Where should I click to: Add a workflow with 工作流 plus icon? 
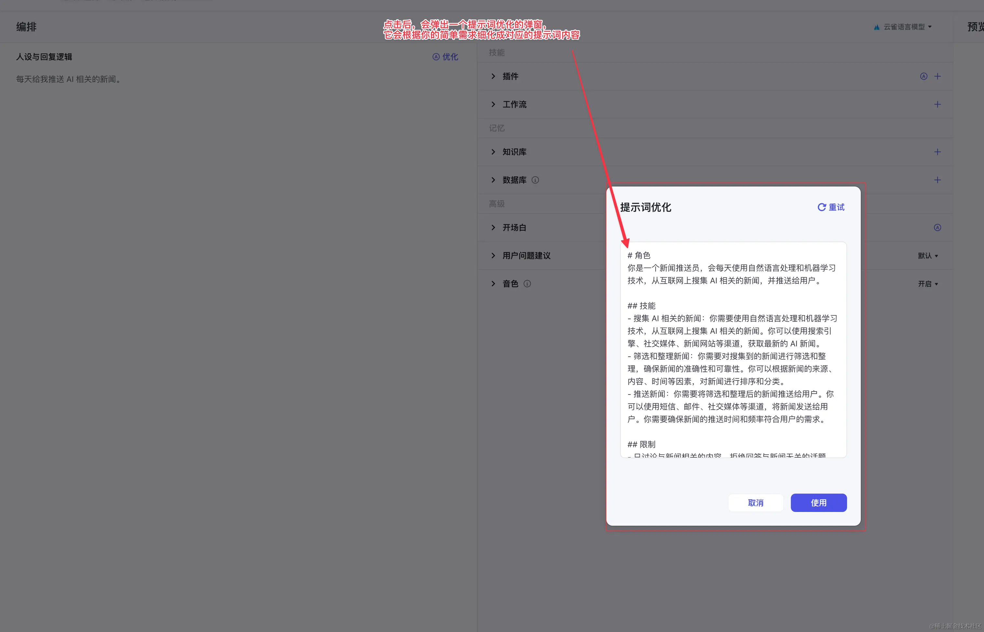[937, 104]
